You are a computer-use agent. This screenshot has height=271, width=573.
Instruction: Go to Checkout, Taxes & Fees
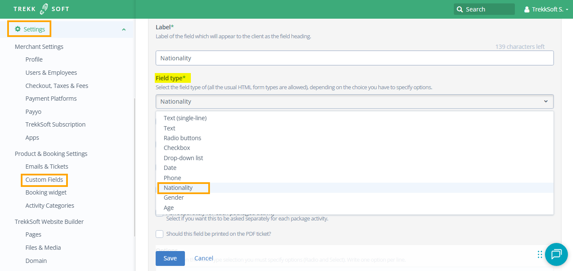click(x=57, y=86)
